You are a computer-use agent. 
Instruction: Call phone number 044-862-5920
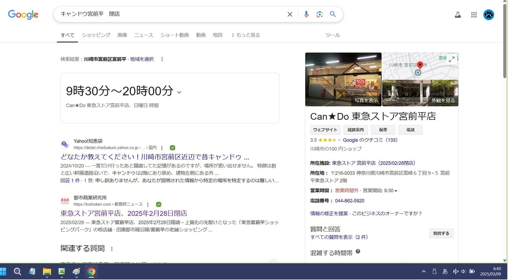pos(349,201)
